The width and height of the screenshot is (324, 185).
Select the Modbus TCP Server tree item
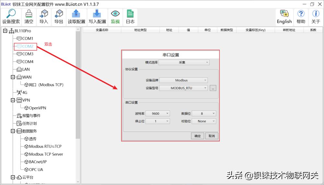[44, 154]
